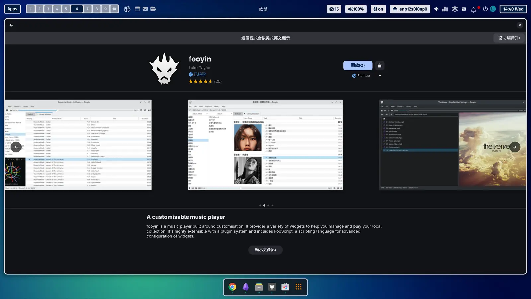Viewport: 531px width, 299px height.
Task: Click the verified 已驗證 badge
Action: pyautogui.click(x=197, y=74)
